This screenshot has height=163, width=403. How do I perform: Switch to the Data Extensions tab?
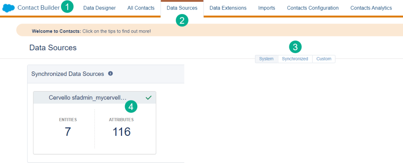(228, 8)
